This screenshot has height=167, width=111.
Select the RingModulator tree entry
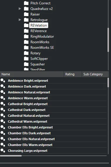[42, 36]
